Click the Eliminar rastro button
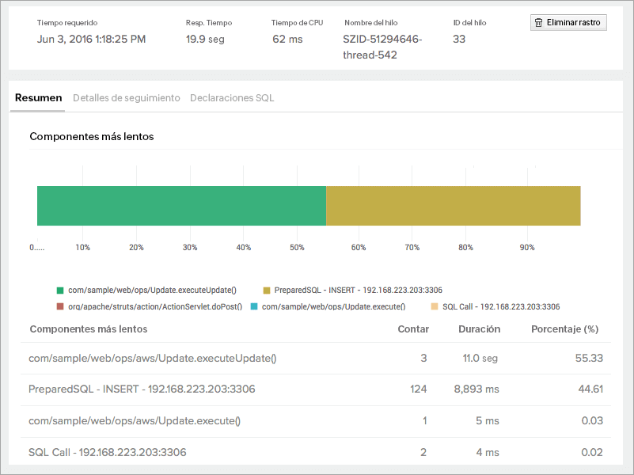The height and width of the screenshot is (475, 634). [x=568, y=23]
